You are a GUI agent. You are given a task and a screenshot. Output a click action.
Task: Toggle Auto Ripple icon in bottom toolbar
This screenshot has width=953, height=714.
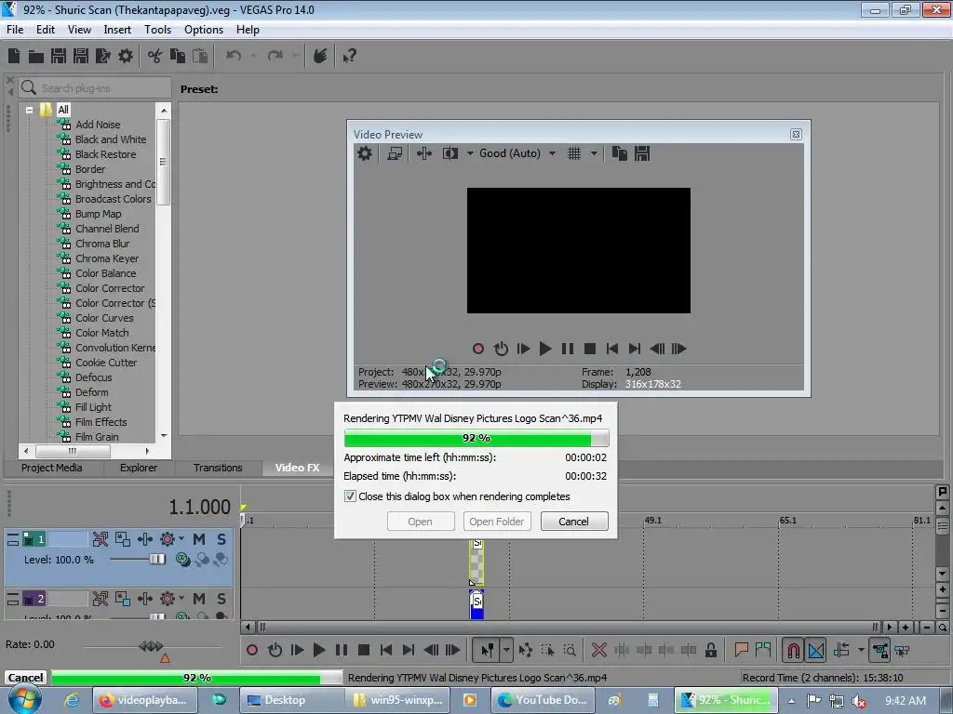(841, 650)
